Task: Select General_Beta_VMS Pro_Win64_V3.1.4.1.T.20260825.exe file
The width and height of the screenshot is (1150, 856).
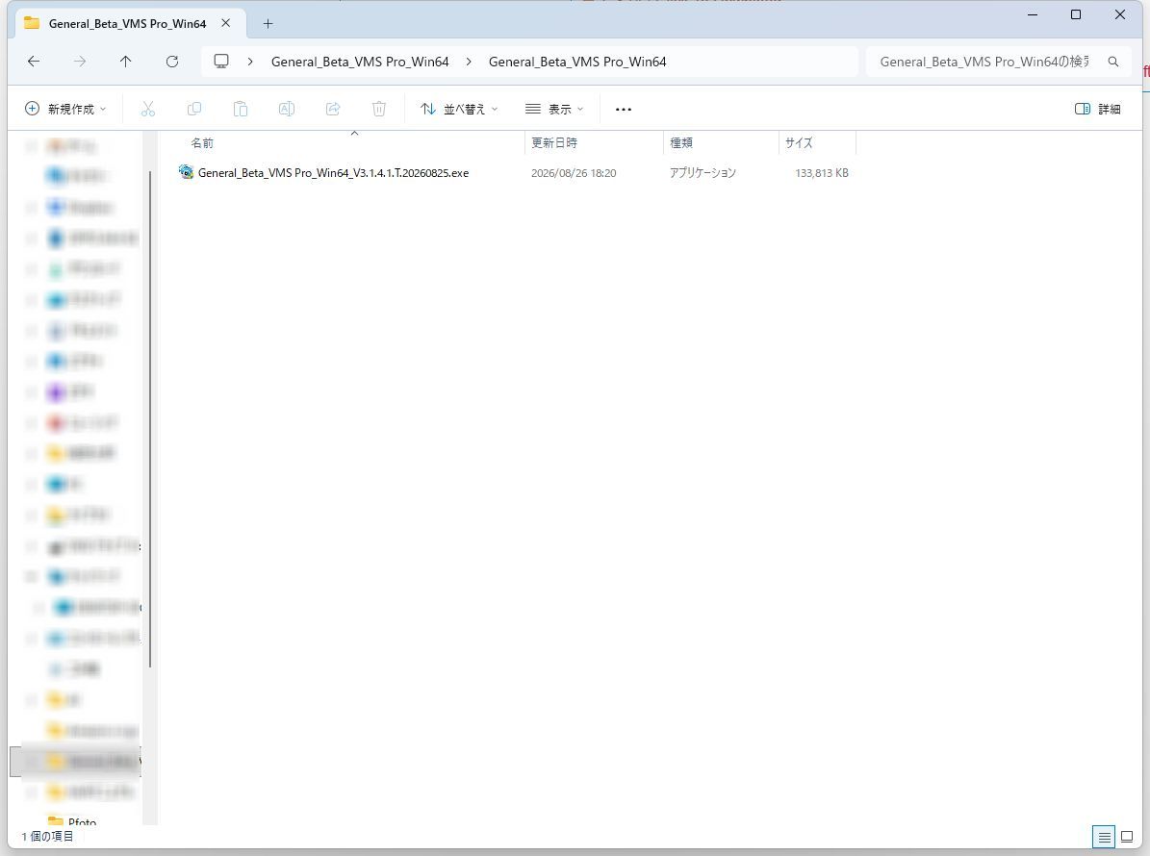Action: pyautogui.click(x=333, y=173)
